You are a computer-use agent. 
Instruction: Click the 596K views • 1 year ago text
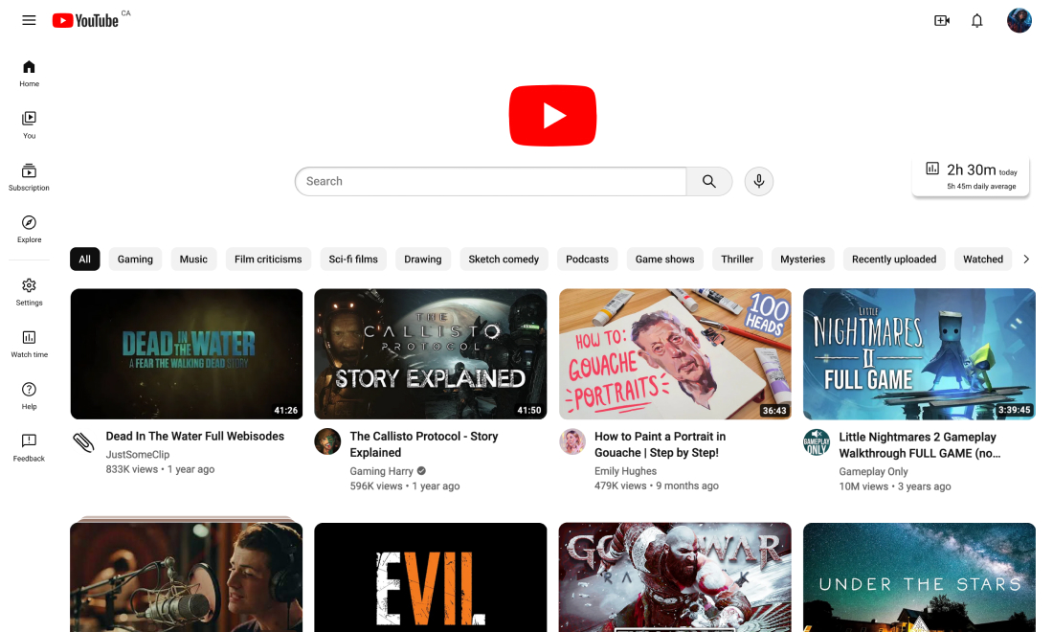click(x=404, y=486)
